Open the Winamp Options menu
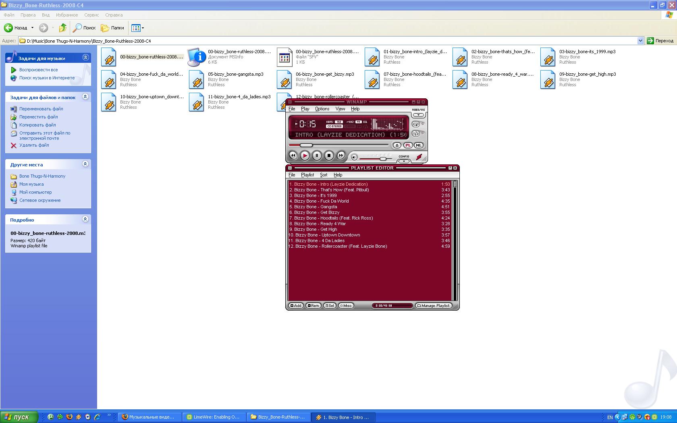 [x=322, y=109]
